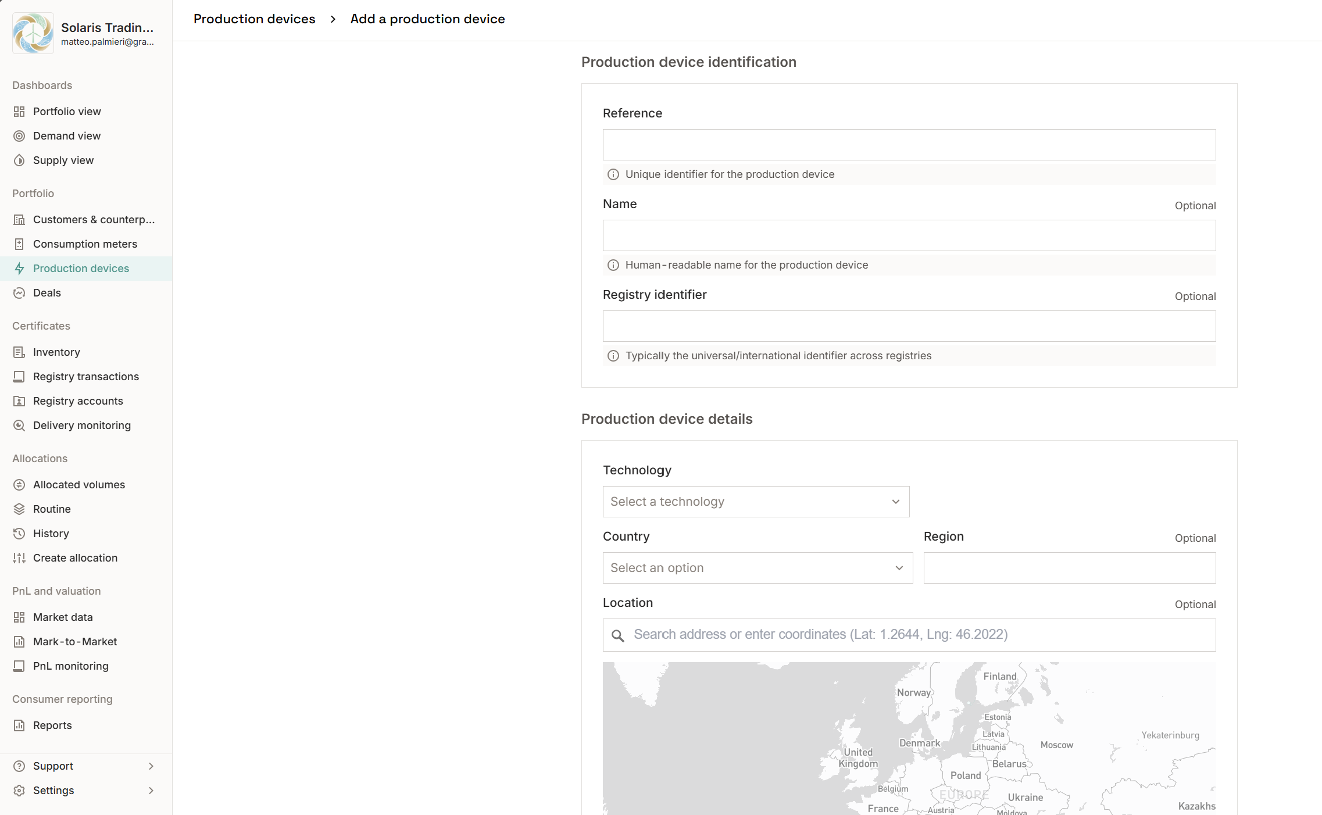Open the Country select an option dropdown
Viewport: 1322px width, 815px height.
757,568
